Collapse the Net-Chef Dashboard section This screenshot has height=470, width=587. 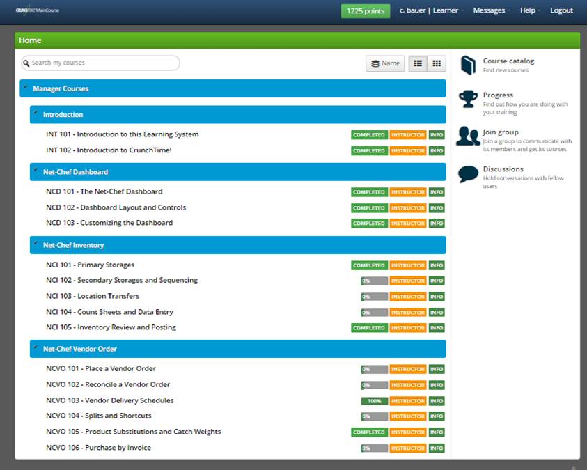(x=36, y=171)
